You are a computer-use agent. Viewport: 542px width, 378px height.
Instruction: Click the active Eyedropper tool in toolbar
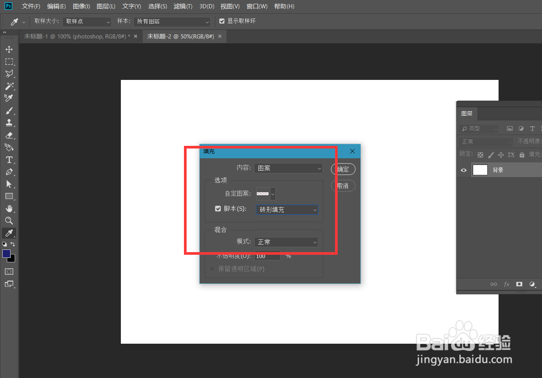pos(9,233)
